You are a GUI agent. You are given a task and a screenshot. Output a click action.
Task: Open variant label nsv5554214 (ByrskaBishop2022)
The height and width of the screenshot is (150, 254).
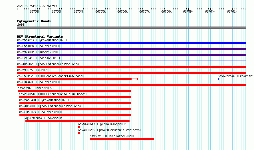pyautogui.click(x=42, y=40)
